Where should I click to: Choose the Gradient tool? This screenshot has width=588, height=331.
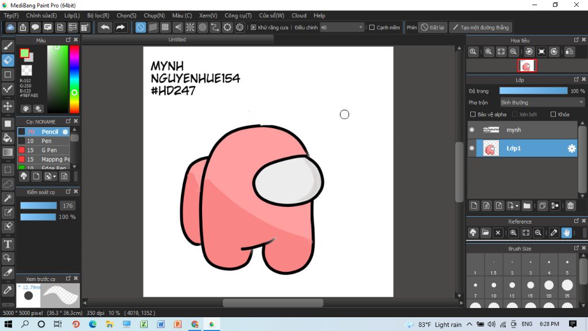[x=8, y=152]
